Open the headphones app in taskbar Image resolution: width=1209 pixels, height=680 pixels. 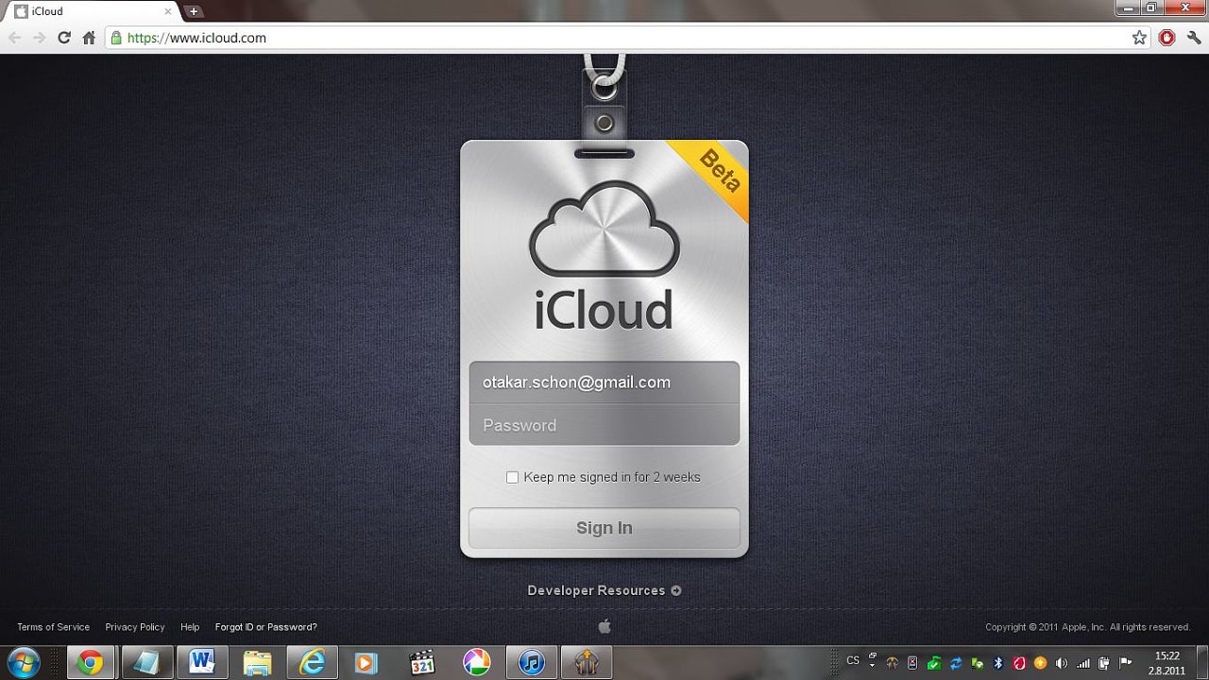coord(586,663)
